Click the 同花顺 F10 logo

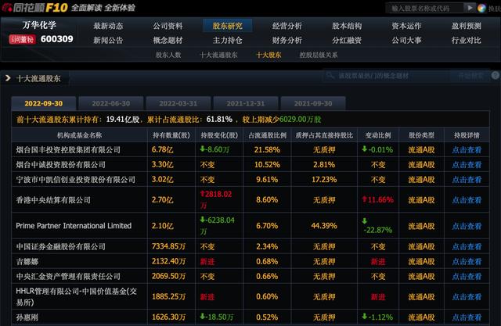pos(35,8)
